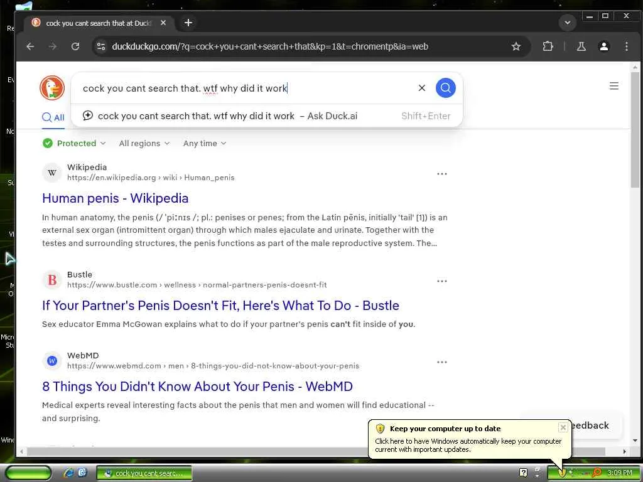The height and width of the screenshot is (482, 643).
Task: Click the help question mark taskbar icon
Action: pos(523,473)
